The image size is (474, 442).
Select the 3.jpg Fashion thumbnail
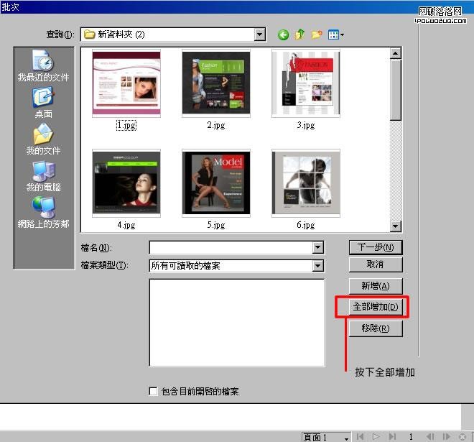point(306,83)
